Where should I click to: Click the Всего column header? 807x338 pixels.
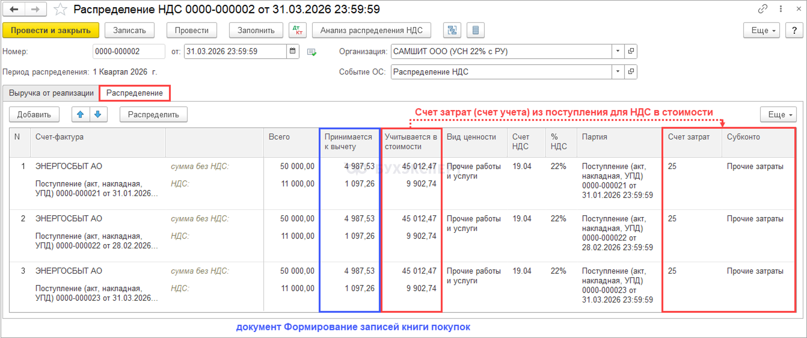291,142
